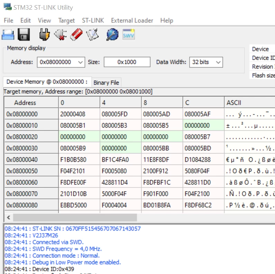Click the column header C
275x274 pixels.
click(x=203, y=102)
